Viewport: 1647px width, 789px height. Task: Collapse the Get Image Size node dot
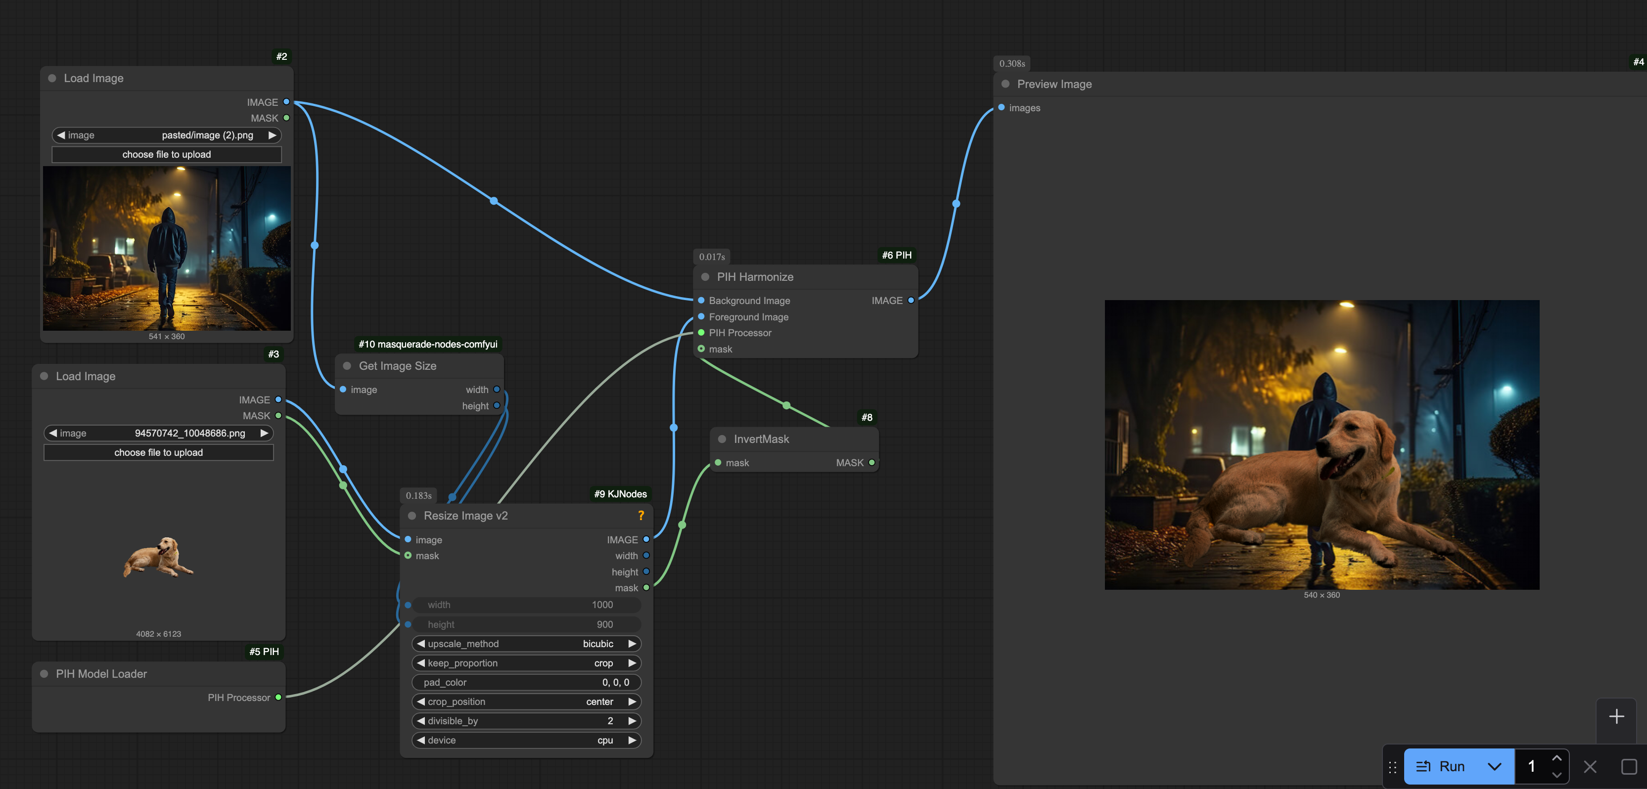pos(347,365)
